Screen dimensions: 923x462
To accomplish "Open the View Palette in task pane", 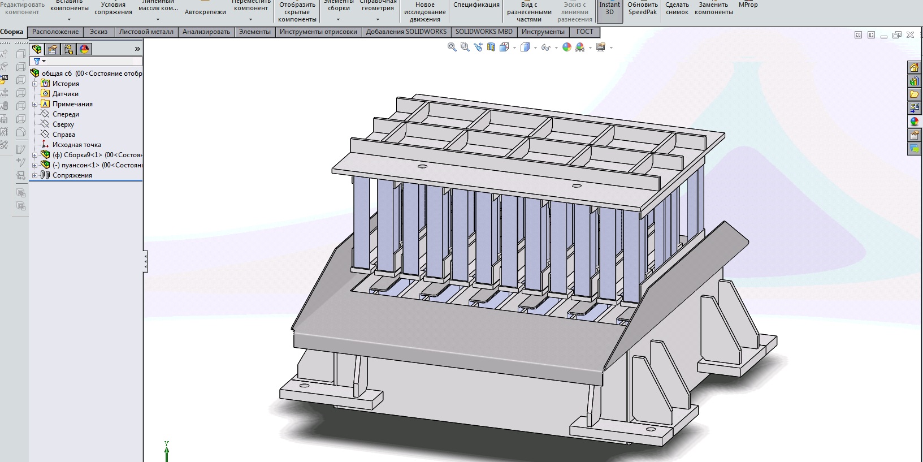I will pos(914,108).
